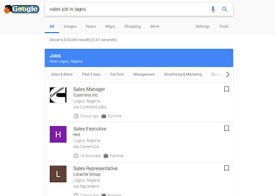
Task: Click the brown L company logo
Action: [58, 174]
